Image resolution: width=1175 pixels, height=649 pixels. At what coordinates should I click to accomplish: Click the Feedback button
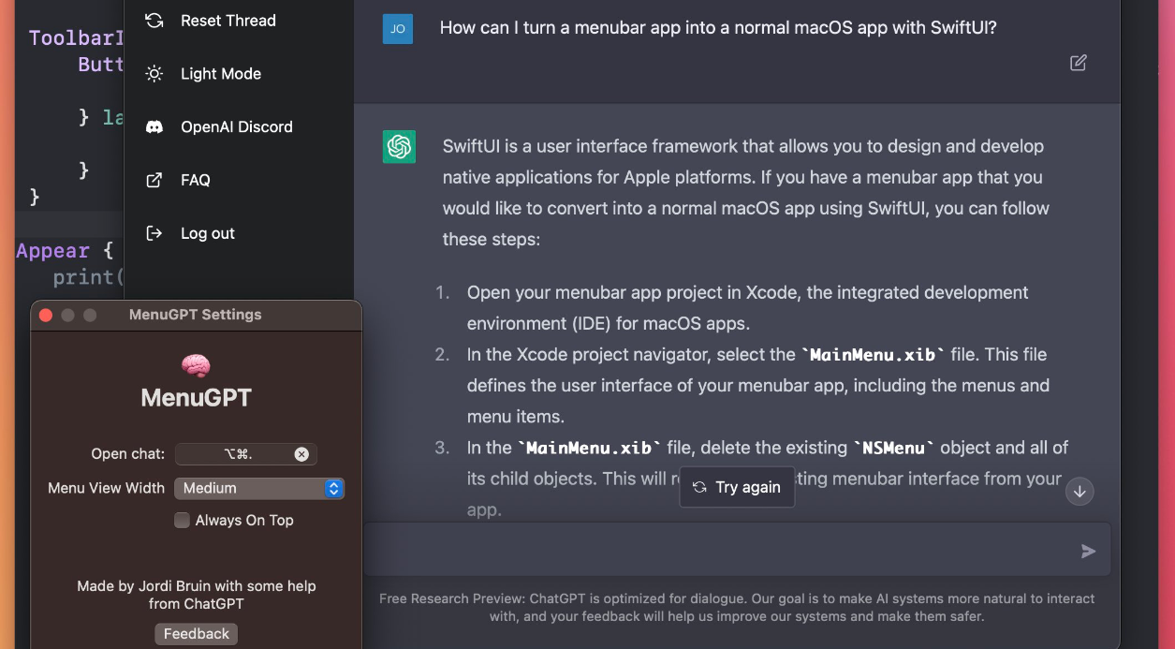pyautogui.click(x=196, y=633)
